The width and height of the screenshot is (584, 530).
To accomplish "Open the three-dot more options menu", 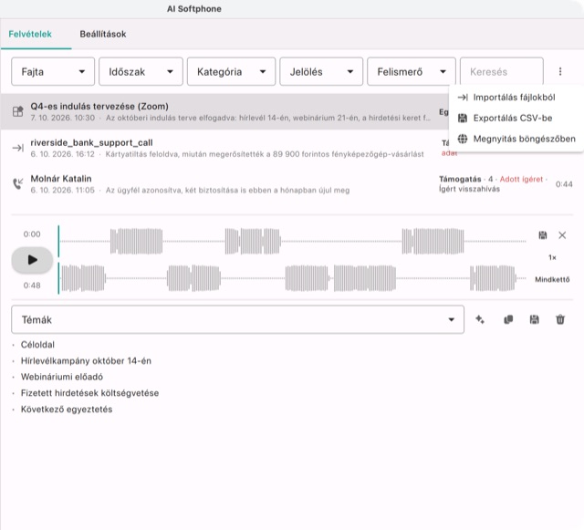I will [560, 71].
